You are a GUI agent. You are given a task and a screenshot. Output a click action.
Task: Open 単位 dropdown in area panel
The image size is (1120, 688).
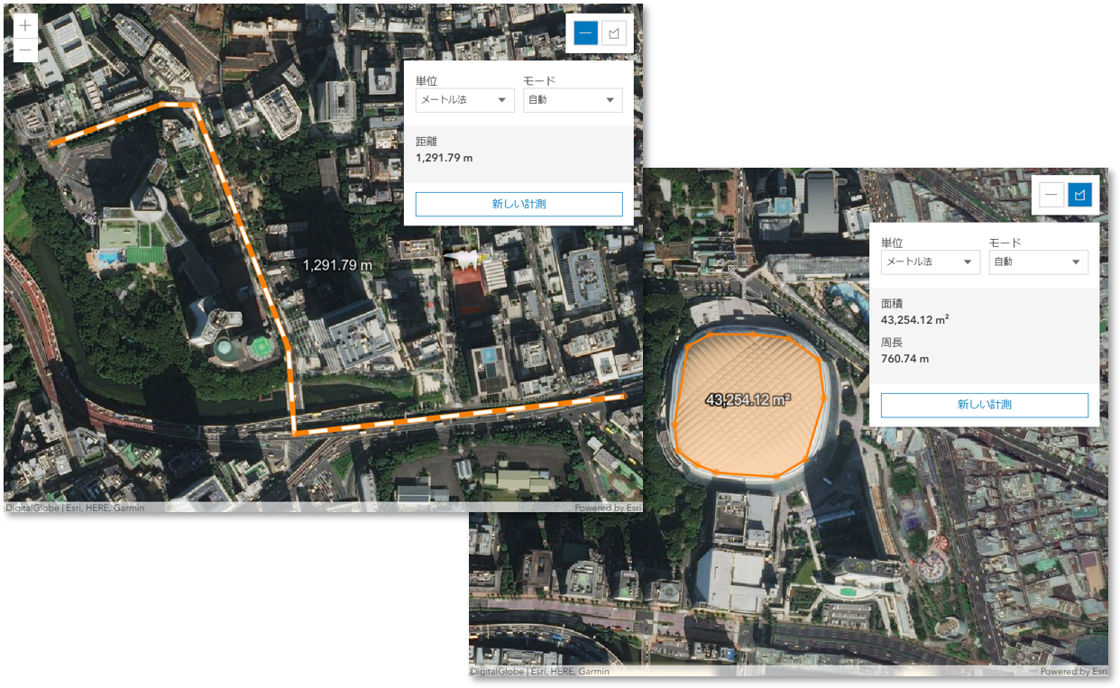931,262
